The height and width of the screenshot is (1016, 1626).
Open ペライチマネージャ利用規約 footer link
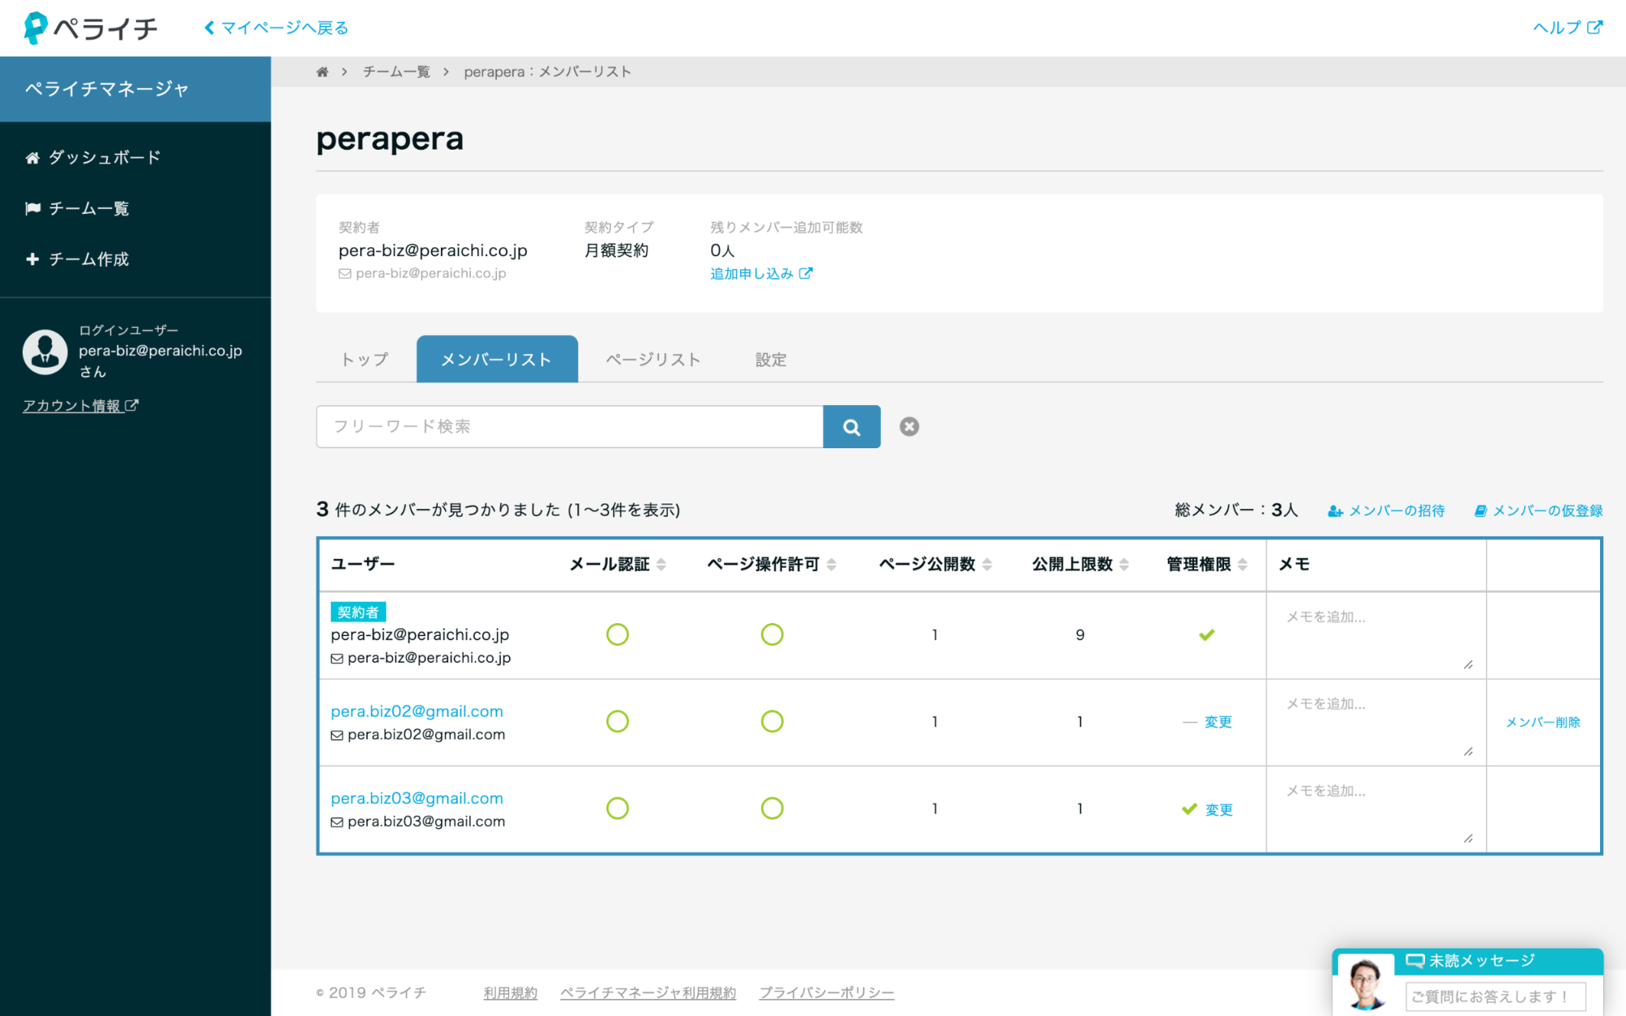(x=647, y=992)
